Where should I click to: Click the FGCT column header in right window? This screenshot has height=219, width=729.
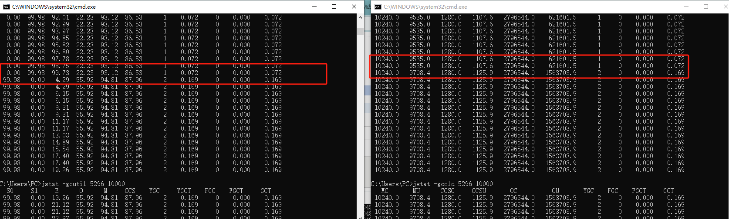point(639,191)
